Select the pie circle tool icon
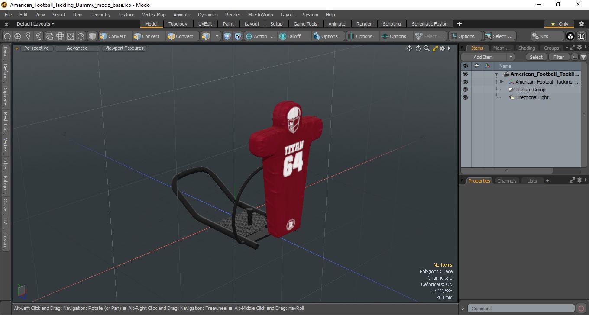 click(x=81, y=36)
